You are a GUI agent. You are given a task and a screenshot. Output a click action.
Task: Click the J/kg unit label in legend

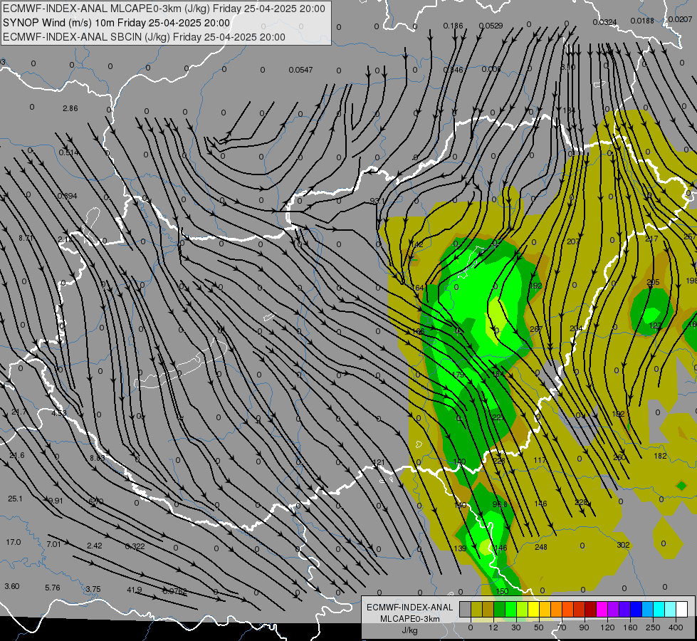[x=410, y=630]
